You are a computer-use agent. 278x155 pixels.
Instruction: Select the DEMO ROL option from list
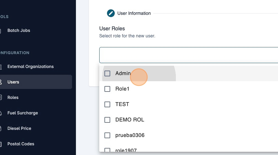(130, 120)
